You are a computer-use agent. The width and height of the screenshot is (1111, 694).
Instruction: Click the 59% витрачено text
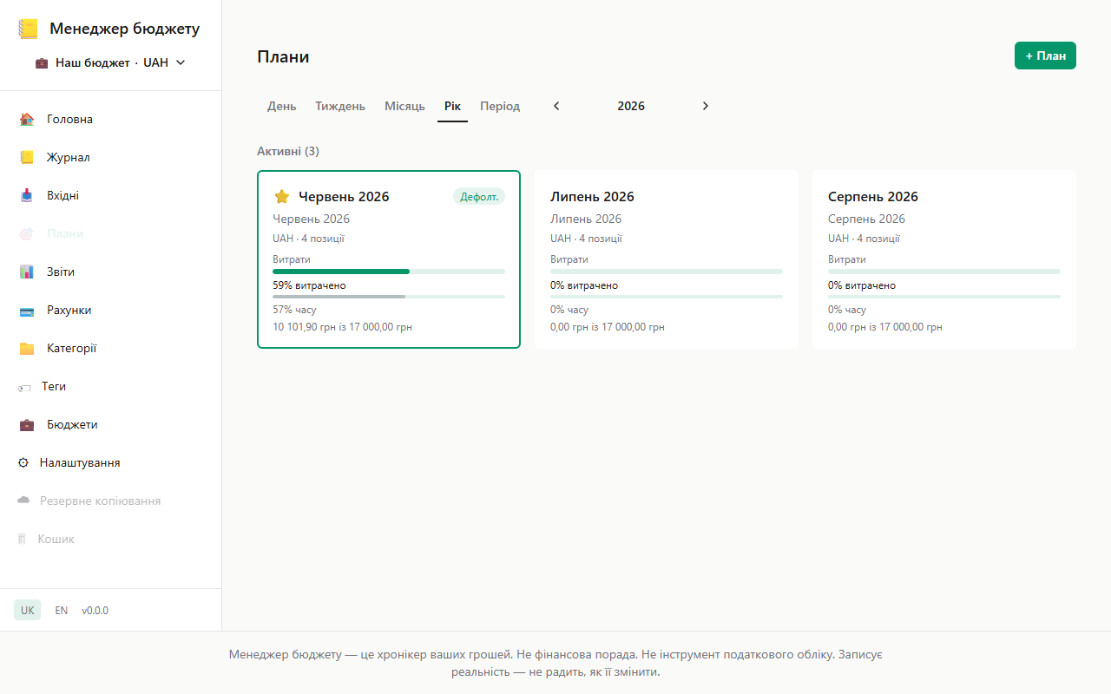tap(309, 285)
